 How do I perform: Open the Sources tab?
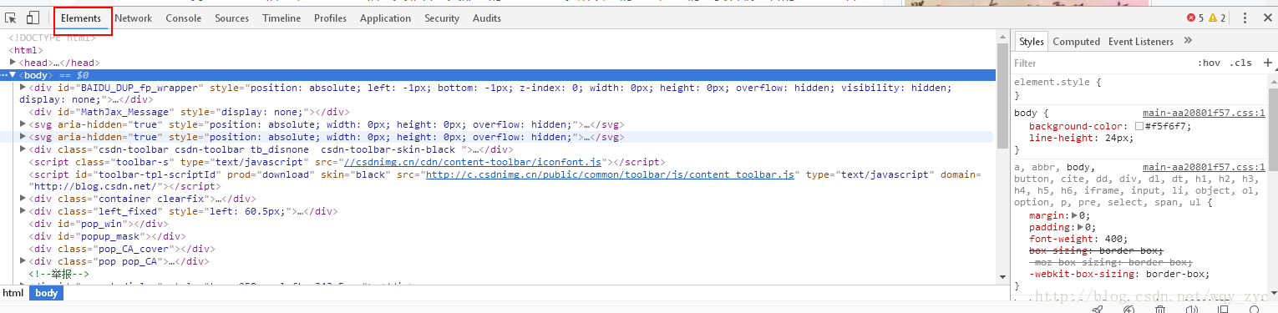(231, 18)
